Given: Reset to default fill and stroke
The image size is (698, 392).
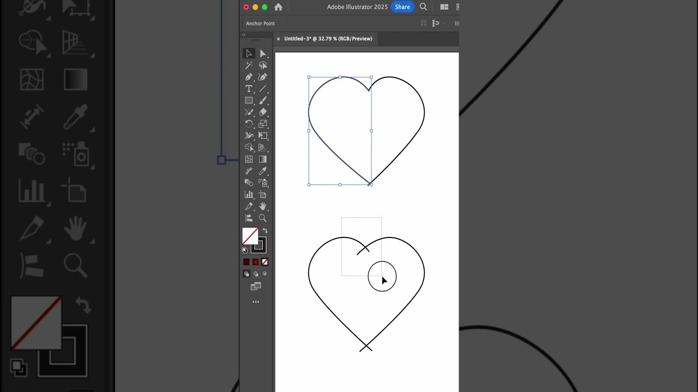Looking at the screenshot, I should pos(245,250).
